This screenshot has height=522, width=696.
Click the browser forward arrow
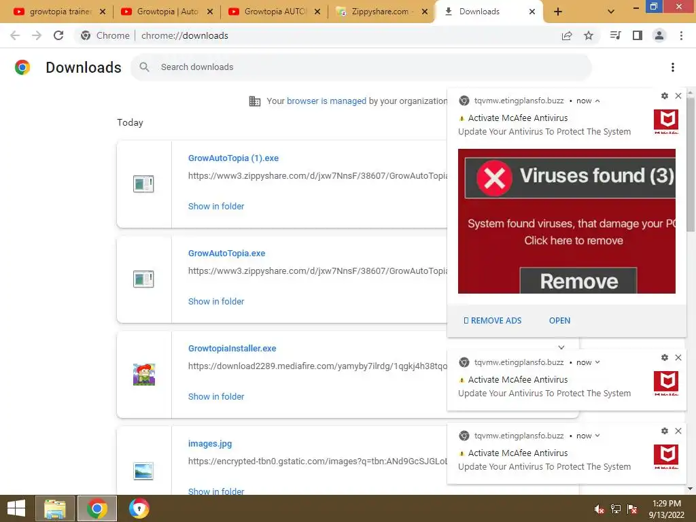tap(37, 35)
